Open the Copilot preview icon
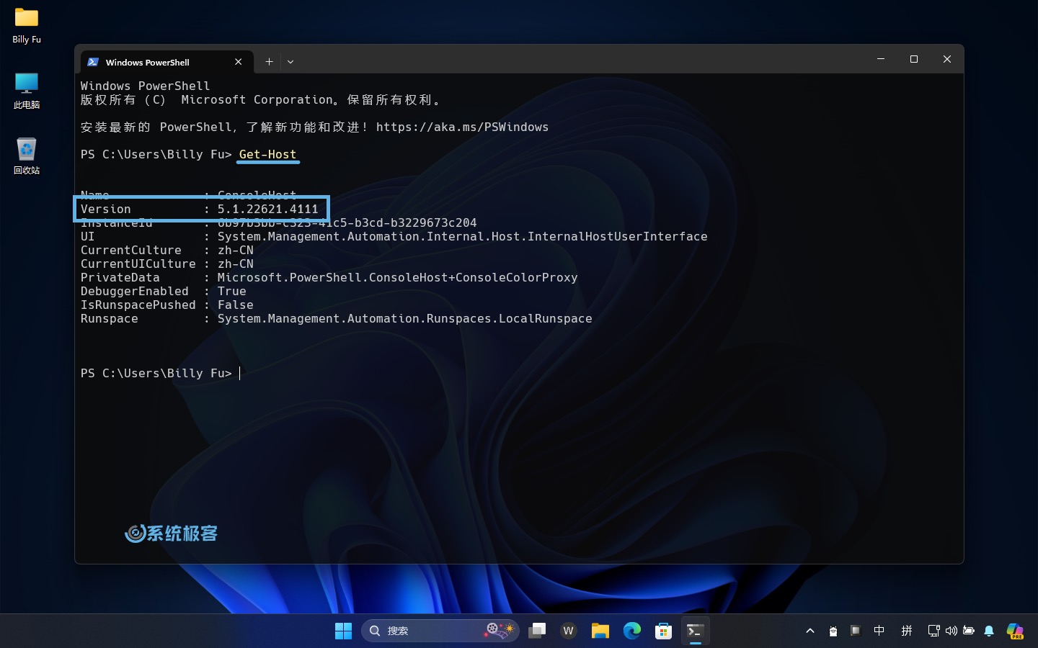This screenshot has width=1038, height=648. (1015, 631)
